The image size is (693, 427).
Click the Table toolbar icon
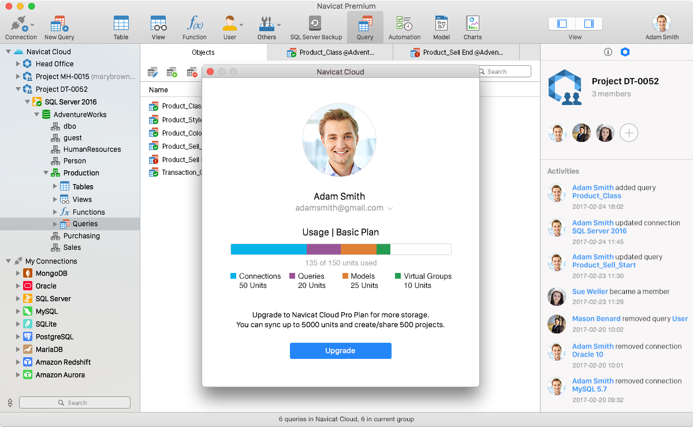tap(121, 27)
